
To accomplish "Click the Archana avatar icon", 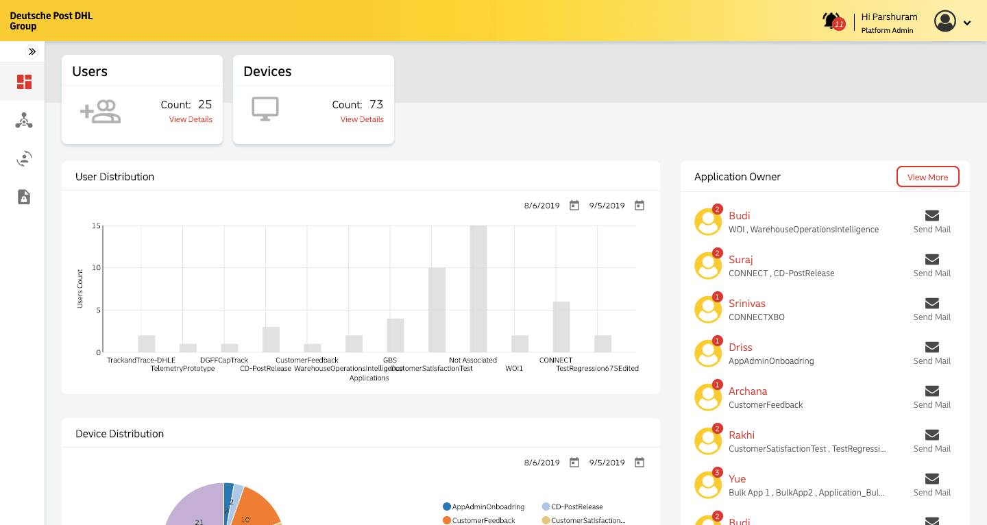I will point(708,397).
